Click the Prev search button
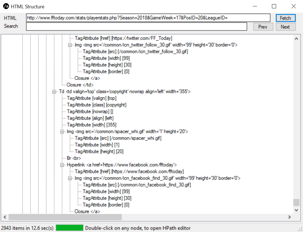This screenshot has height=232, width=303. click(263, 27)
